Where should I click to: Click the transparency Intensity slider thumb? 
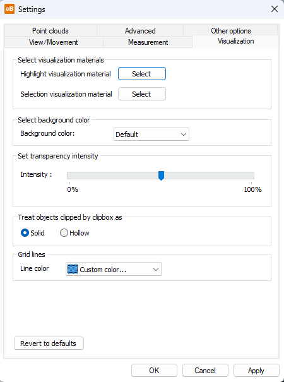pyautogui.click(x=161, y=176)
